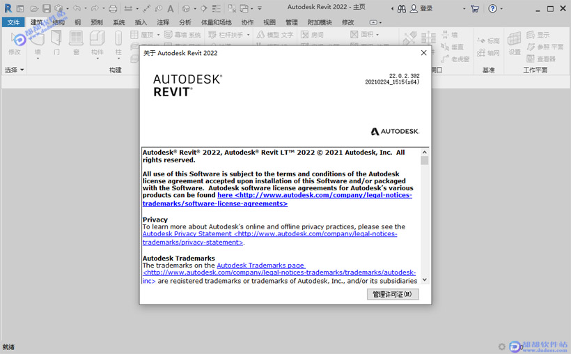Click the Close Inactive Views icon
Viewport: 571px width, 354px height.
tap(232, 8)
